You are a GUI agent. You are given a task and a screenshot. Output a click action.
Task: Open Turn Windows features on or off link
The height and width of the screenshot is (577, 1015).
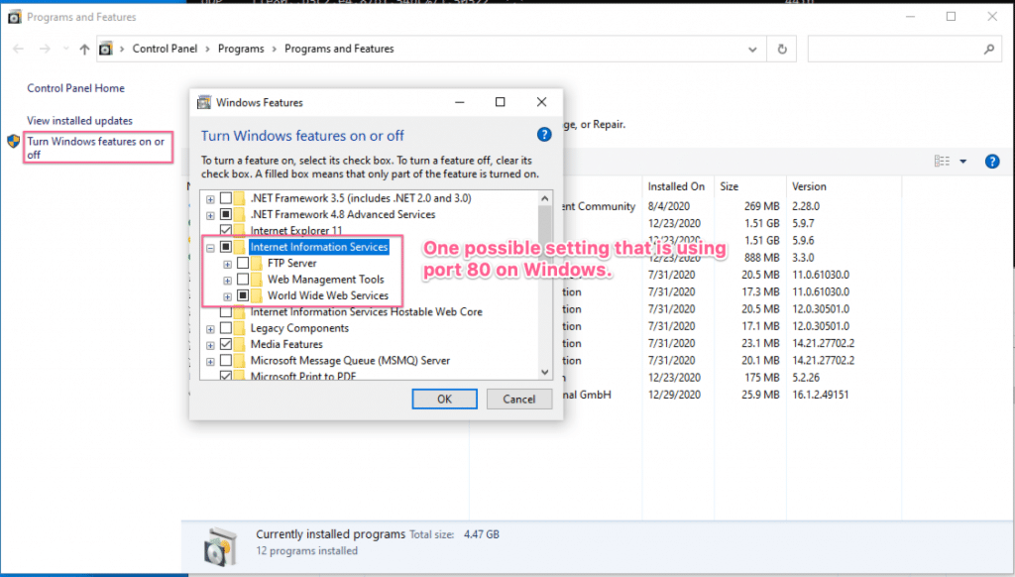(x=96, y=148)
